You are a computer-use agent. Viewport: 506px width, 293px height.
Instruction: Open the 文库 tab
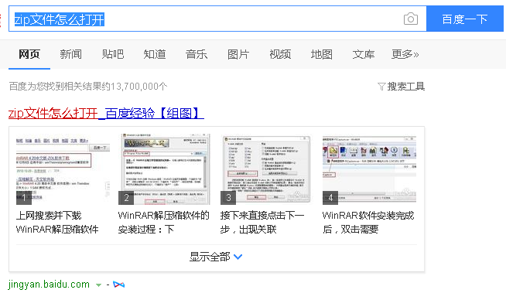pos(364,54)
